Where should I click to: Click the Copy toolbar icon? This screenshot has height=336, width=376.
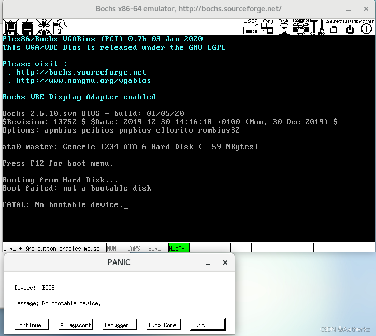click(x=267, y=26)
